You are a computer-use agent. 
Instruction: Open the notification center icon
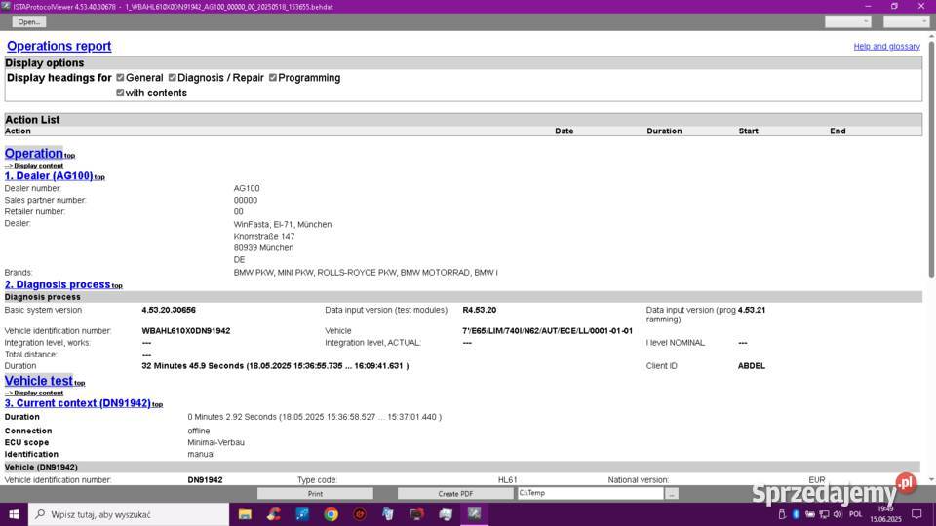click(x=916, y=513)
